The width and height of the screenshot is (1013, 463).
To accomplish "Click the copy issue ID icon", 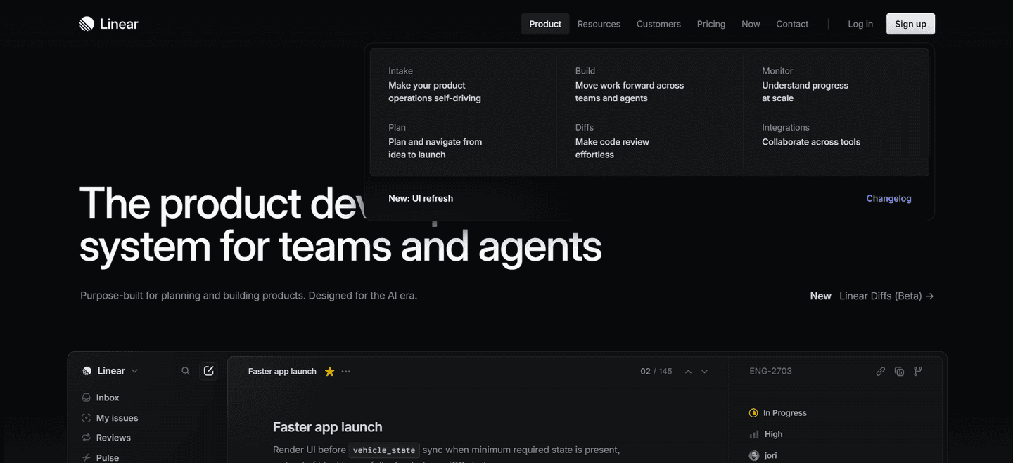I will tap(899, 372).
